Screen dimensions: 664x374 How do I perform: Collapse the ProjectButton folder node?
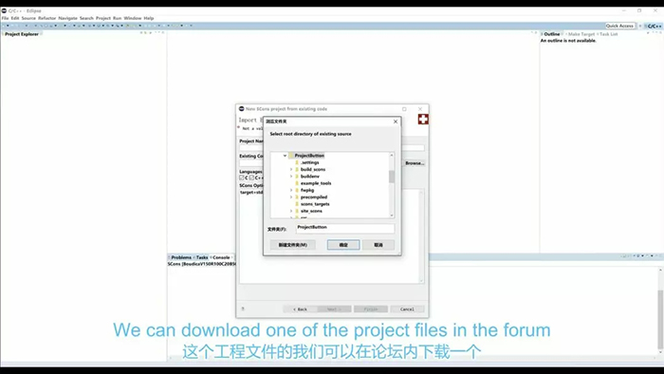285,156
